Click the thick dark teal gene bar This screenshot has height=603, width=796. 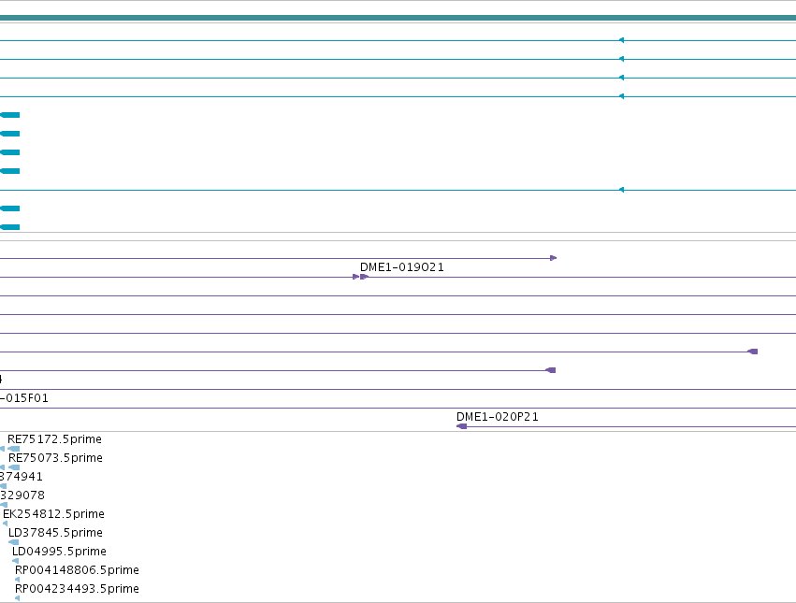(398, 18)
